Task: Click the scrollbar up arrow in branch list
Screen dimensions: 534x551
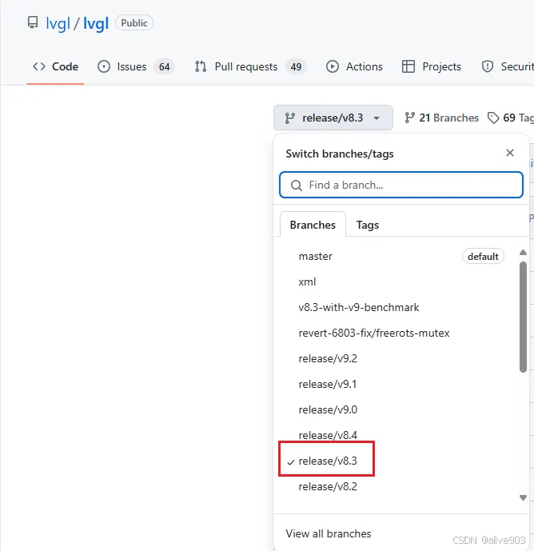Action: pyautogui.click(x=523, y=252)
